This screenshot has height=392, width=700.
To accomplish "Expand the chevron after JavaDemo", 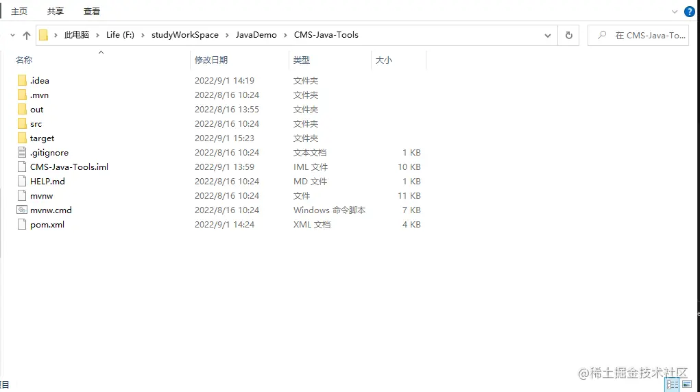I will coord(285,35).
